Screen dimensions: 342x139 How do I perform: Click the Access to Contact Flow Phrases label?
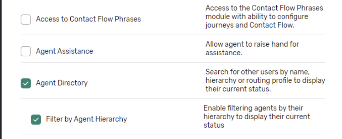(88, 19)
